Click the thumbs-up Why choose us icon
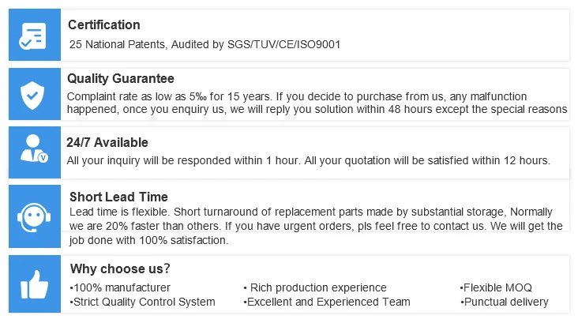The width and height of the screenshot is (578, 323). 34,284
